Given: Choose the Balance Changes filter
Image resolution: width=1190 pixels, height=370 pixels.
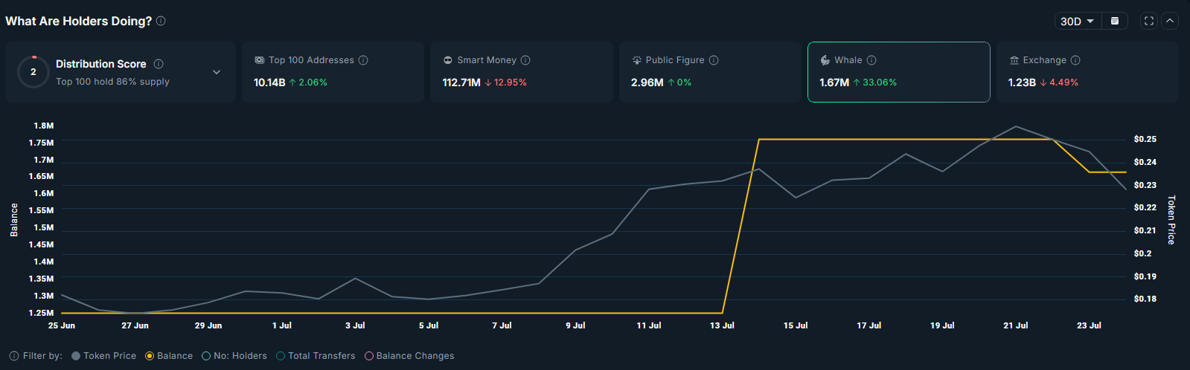Looking at the screenshot, I should coord(369,356).
